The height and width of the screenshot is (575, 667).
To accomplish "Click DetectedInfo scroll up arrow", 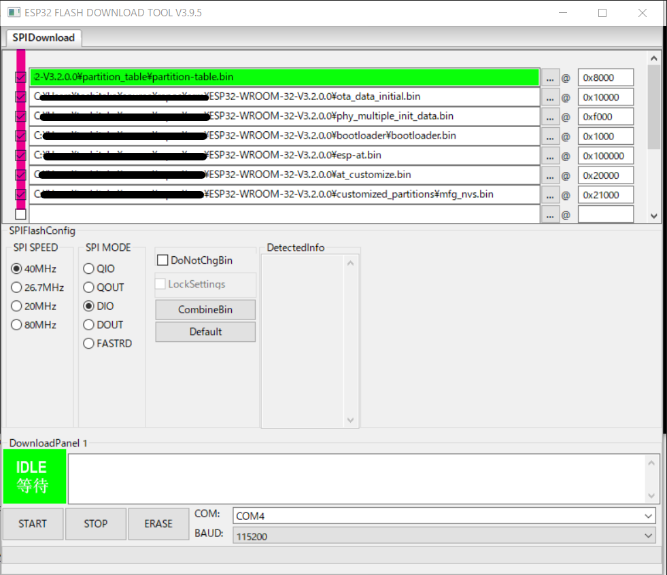I will (x=351, y=263).
